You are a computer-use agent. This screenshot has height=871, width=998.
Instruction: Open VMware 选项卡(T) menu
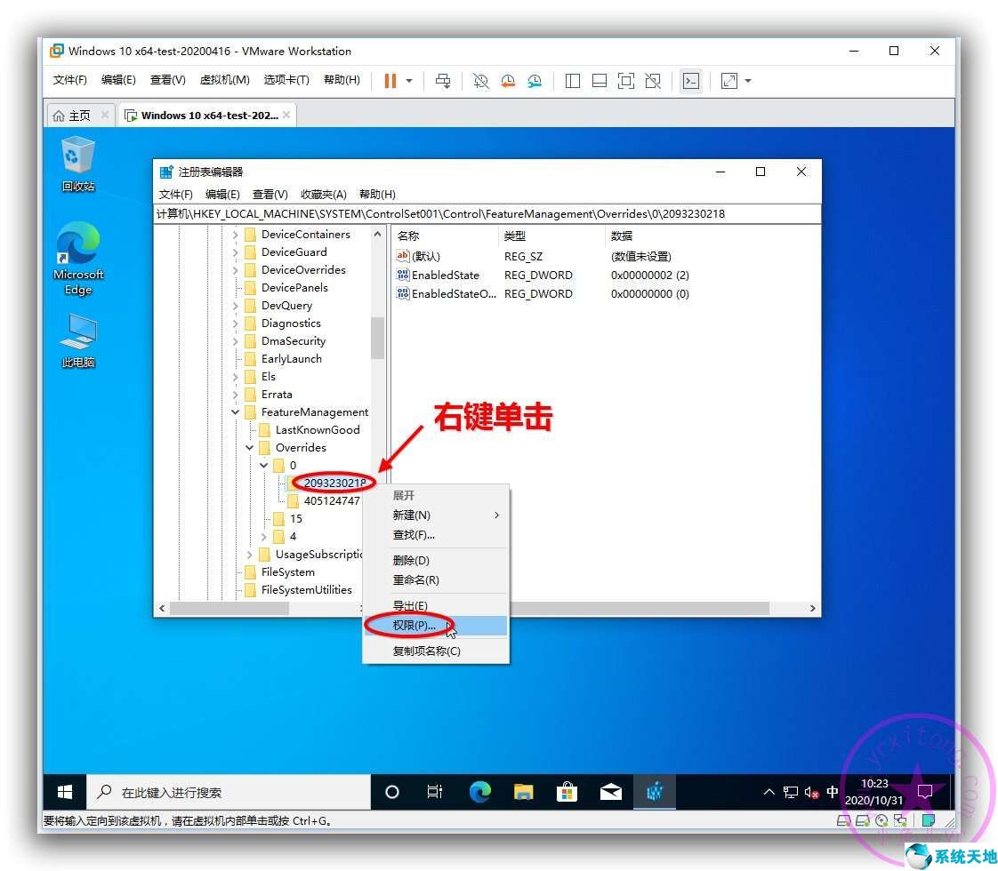[x=286, y=79]
